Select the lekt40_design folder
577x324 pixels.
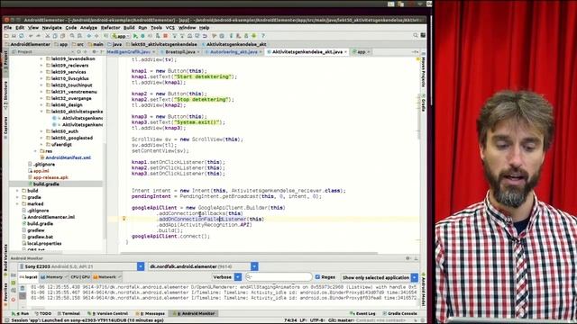pyautogui.click(x=67, y=104)
